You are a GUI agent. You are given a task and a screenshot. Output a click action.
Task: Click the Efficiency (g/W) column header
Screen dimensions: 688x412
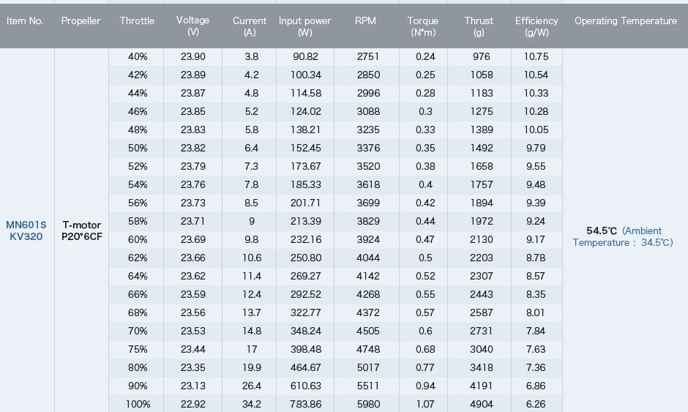(536, 26)
